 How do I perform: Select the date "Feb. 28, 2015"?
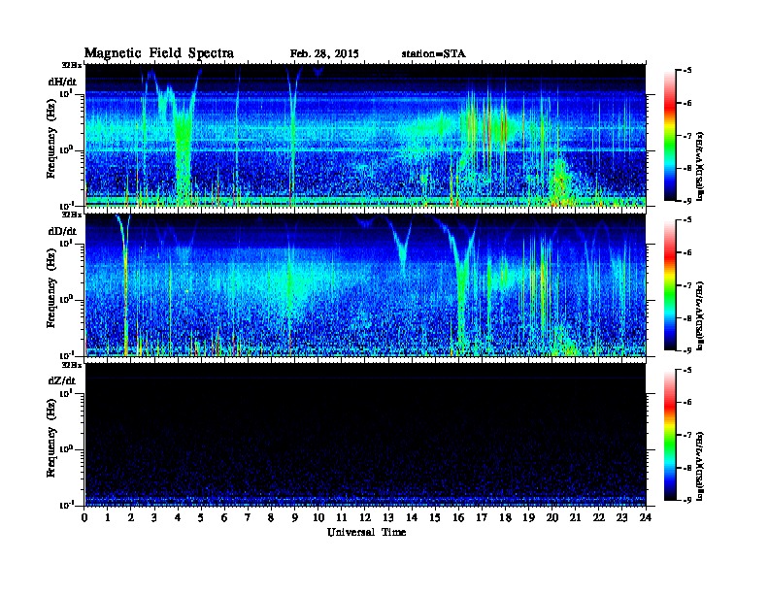click(324, 54)
